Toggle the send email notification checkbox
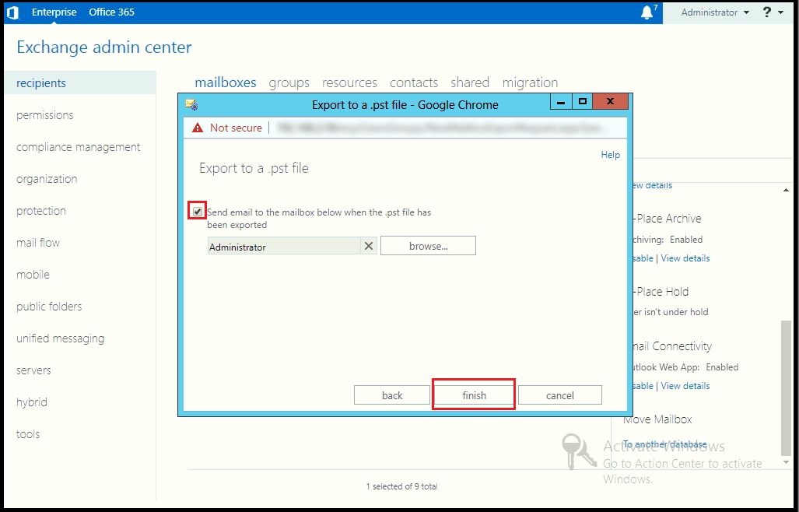 point(197,212)
